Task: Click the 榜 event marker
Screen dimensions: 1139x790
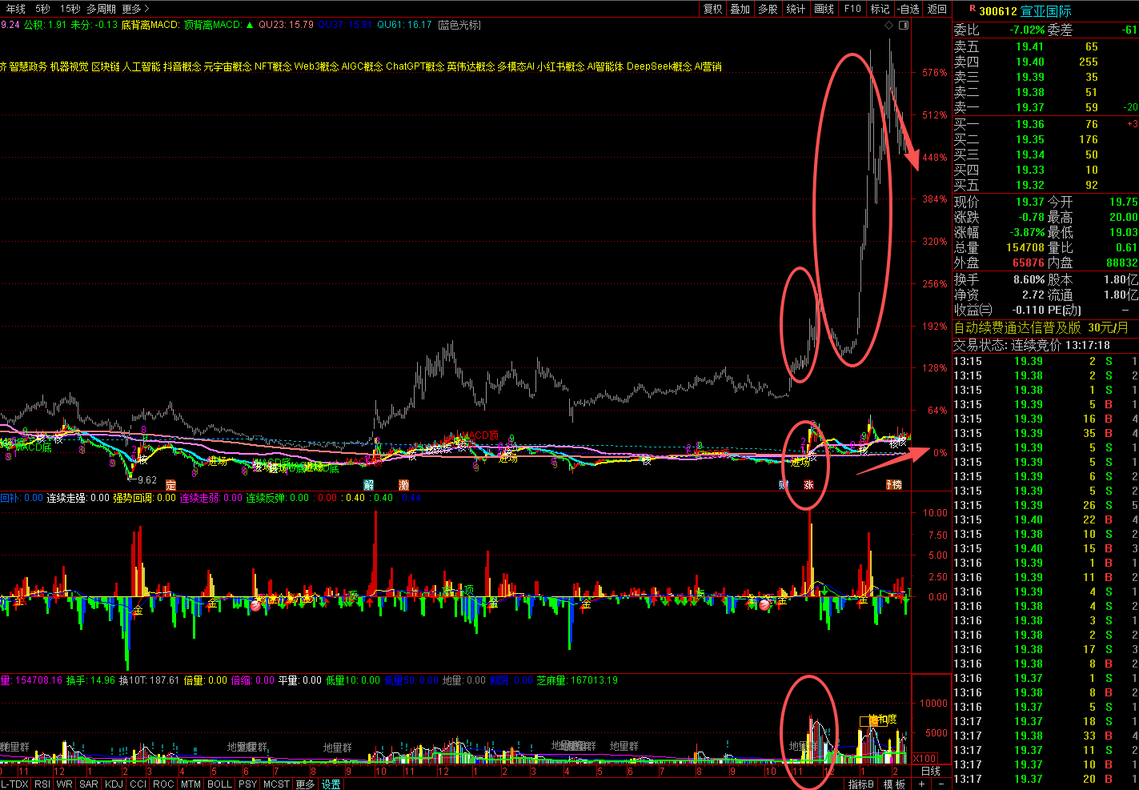Action: (896, 485)
